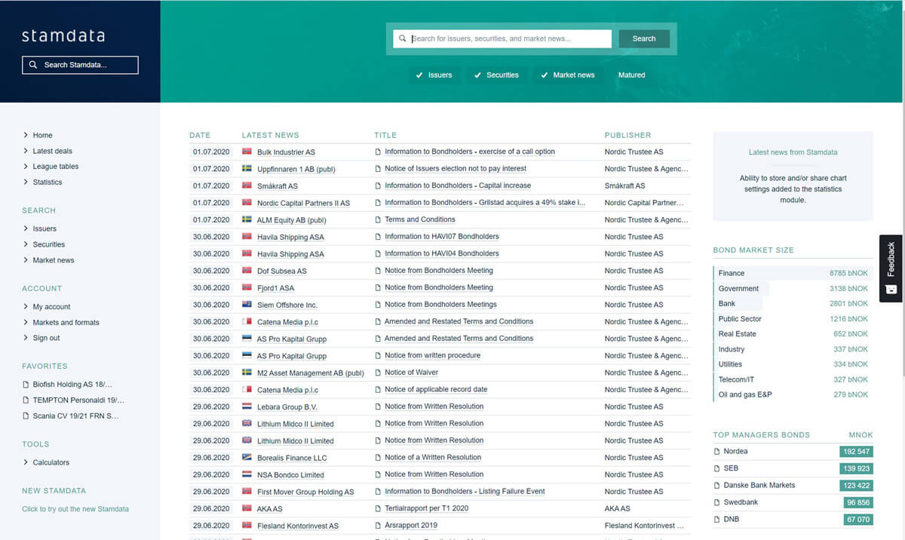Open Latest news from Stamdata link

pos(793,152)
